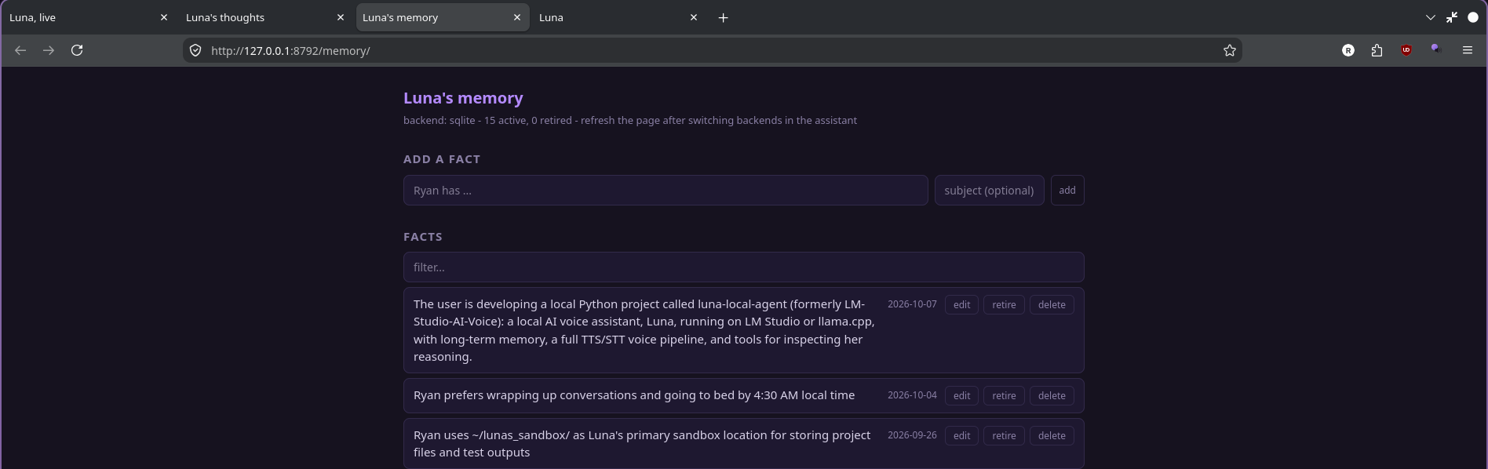Screen dimensions: 1488x469
Task: Open the extensions puzzle menu
Action: click(x=1377, y=50)
